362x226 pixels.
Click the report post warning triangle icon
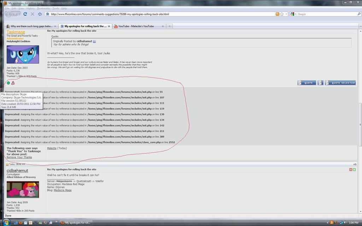pos(13,83)
